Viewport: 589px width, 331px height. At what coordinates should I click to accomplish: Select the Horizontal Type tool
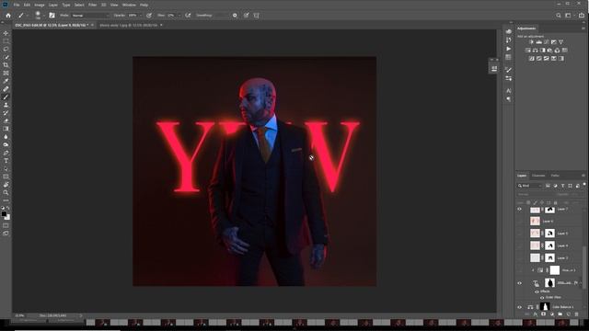pos(6,161)
